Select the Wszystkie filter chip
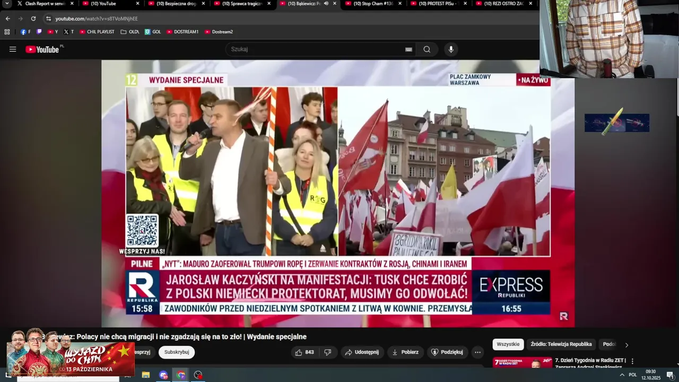Viewport: 679px width, 382px height. 508,344
